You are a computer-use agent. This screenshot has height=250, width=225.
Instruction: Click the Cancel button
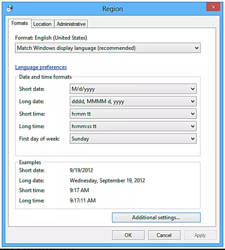[164, 235]
